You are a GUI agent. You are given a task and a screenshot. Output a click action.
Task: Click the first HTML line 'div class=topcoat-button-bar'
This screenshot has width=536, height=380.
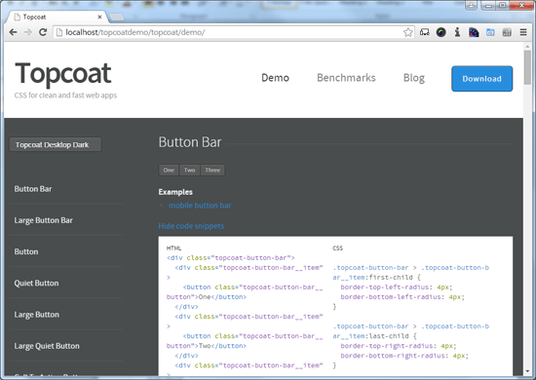pyautogui.click(x=231, y=258)
